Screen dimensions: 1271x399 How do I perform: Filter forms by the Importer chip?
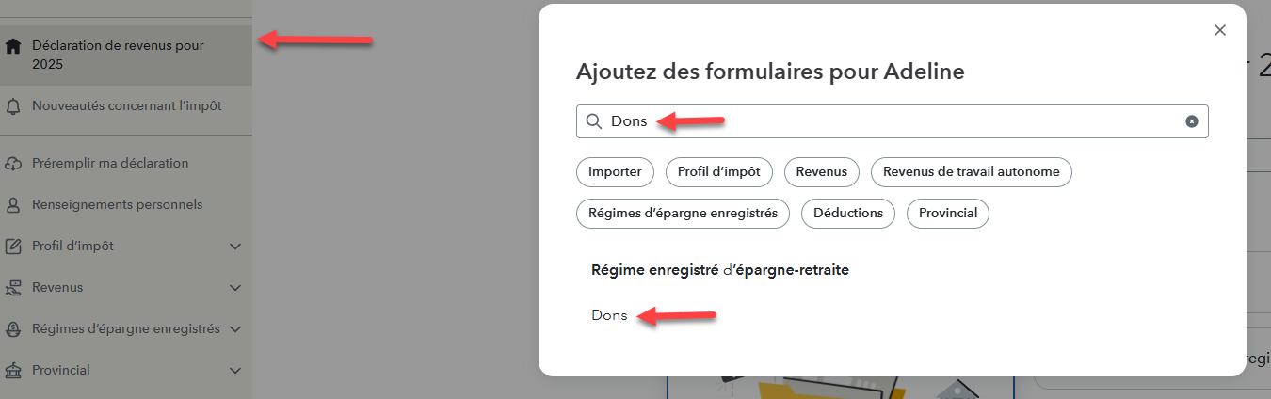[x=615, y=172]
